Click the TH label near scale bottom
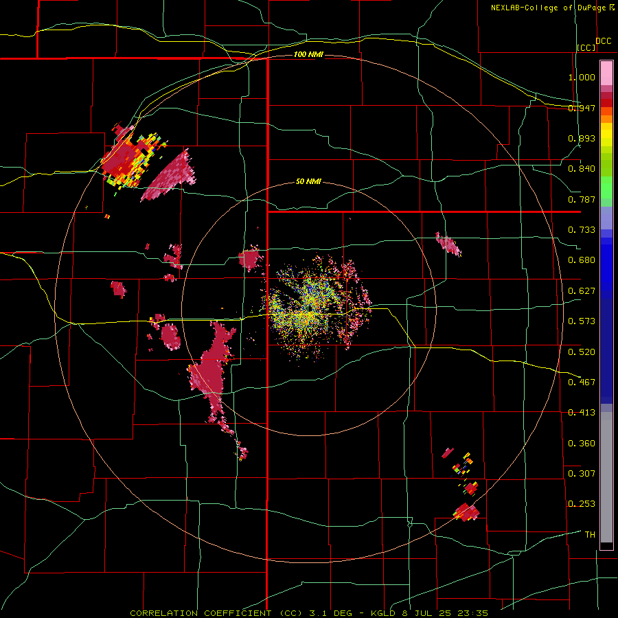 (x=590, y=534)
